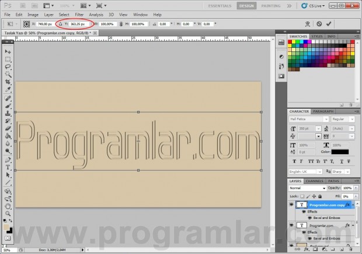Open the Layer menu
This screenshot has height=254, width=362.
tap(48, 15)
